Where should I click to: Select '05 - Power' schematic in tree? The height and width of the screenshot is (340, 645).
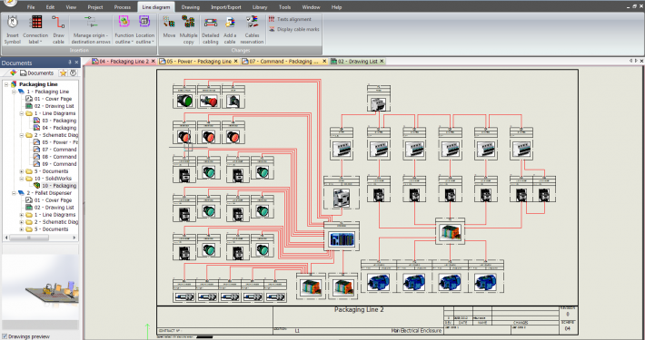pos(55,142)
